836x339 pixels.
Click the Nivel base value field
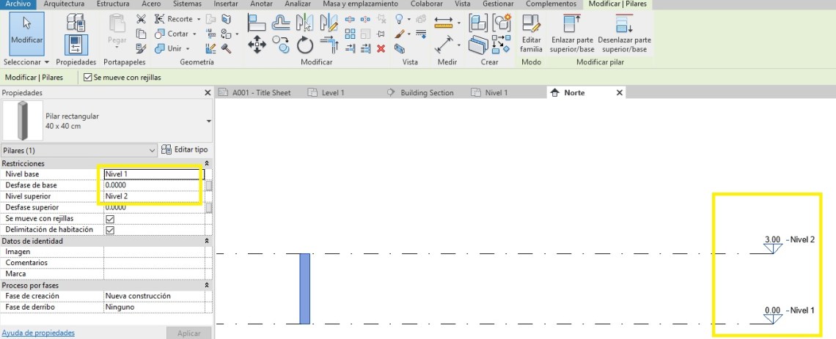(x=153, y=174)
